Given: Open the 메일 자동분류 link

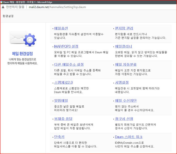Looking at the screenshot, I should tap(126, 64).
